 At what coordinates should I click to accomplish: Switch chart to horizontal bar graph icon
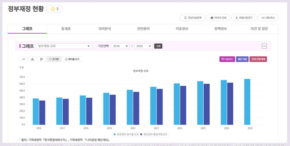point(42,59)
